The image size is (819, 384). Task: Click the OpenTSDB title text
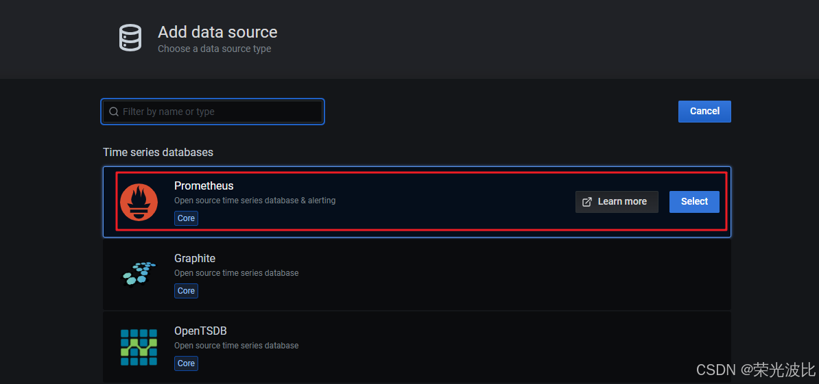coord(200,331)
